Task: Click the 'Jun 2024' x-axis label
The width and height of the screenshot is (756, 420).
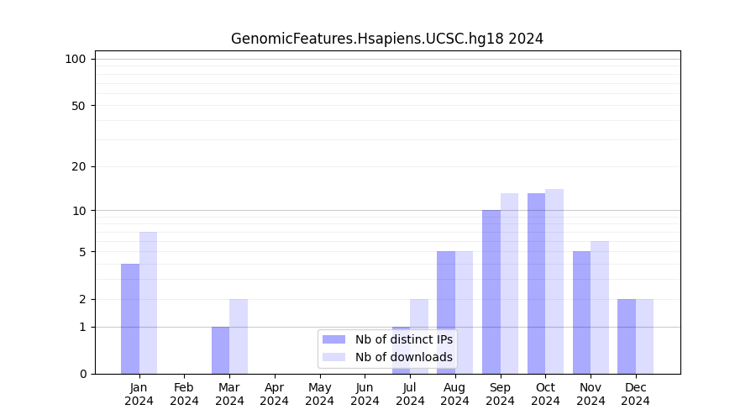Action: click(365, 394)
